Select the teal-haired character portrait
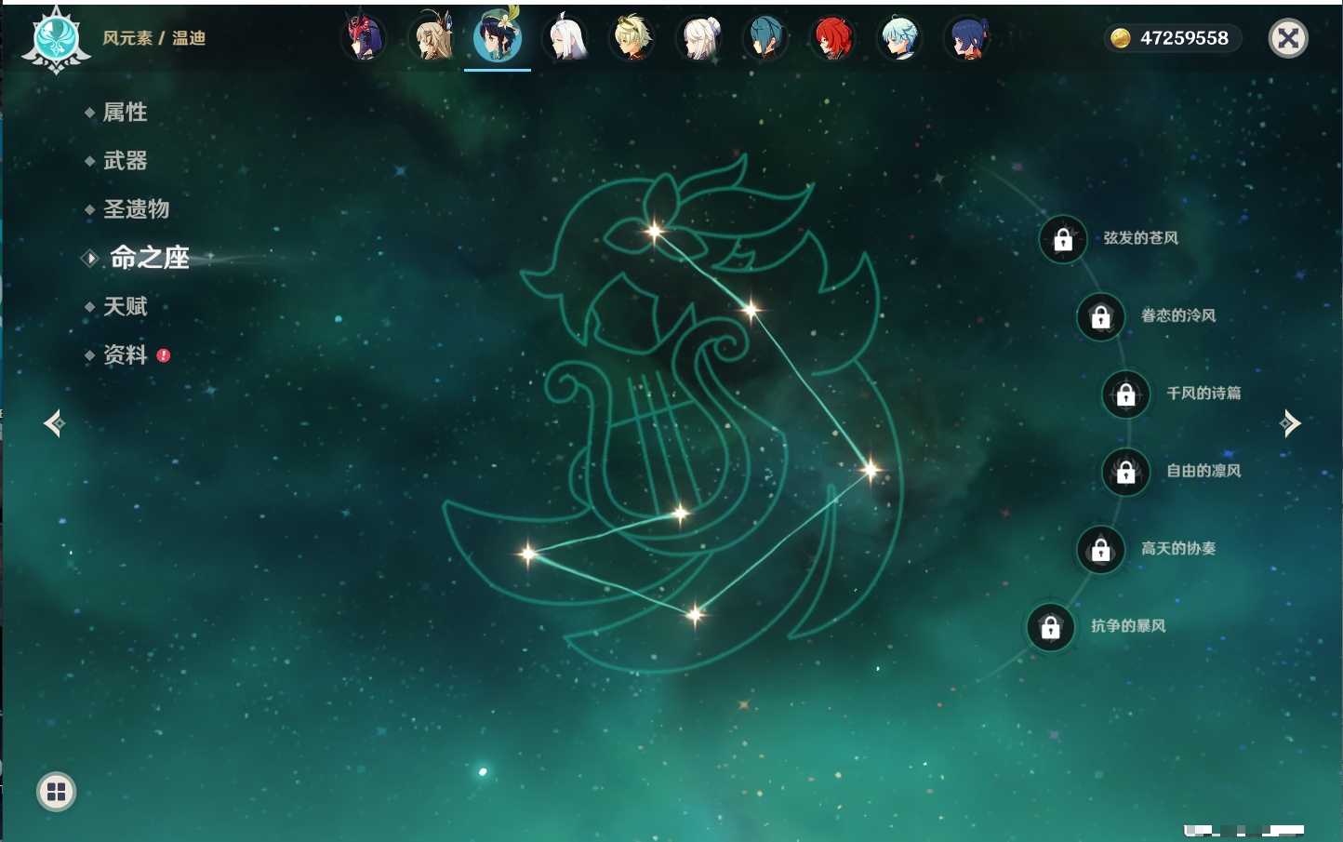This screenshot has width=1343, height=842. tap(765, 37)
